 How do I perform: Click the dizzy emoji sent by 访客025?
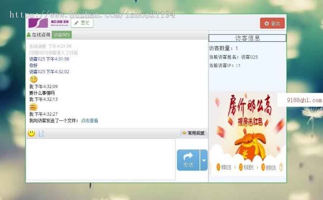pos(34,79)
